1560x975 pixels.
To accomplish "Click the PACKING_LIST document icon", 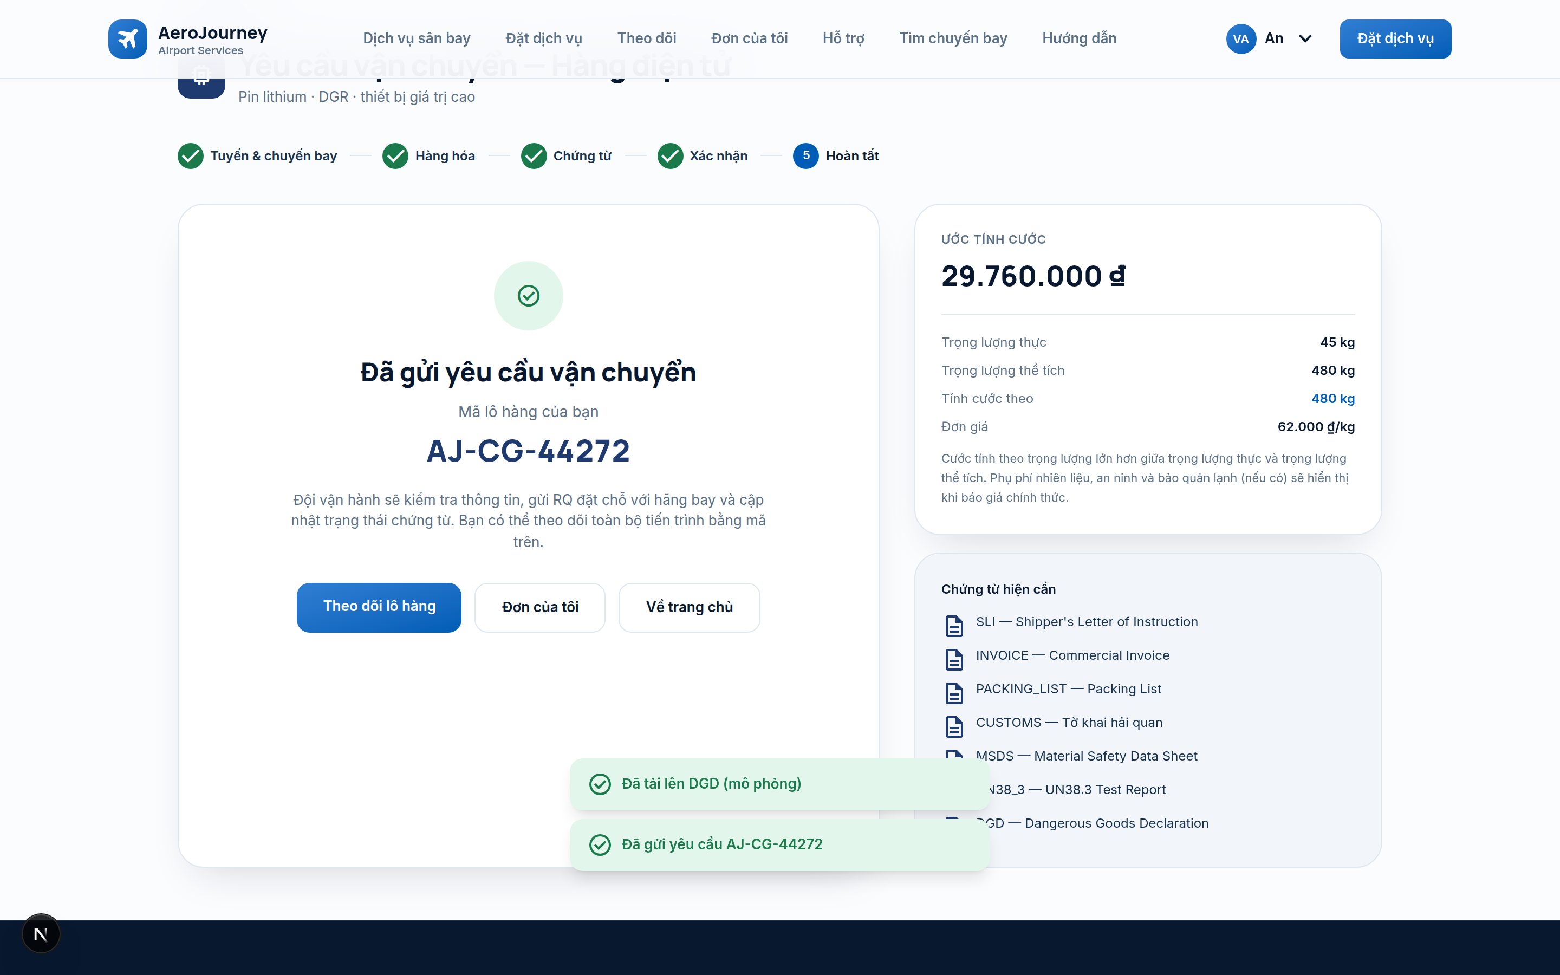I will [954, 693].
